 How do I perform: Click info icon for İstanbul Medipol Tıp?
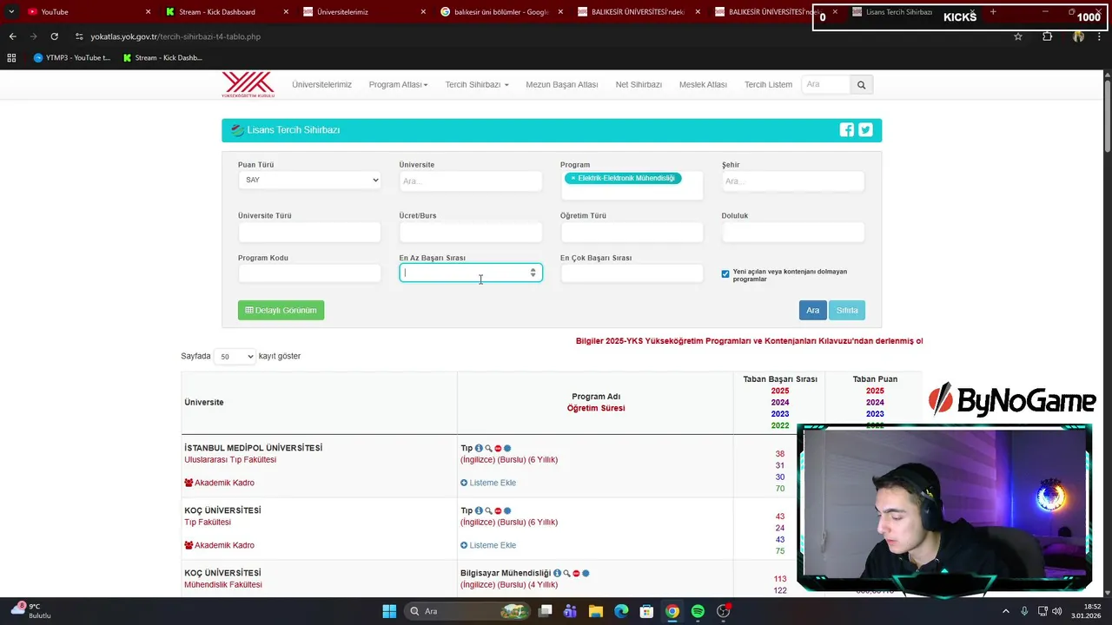click(479, 449)
